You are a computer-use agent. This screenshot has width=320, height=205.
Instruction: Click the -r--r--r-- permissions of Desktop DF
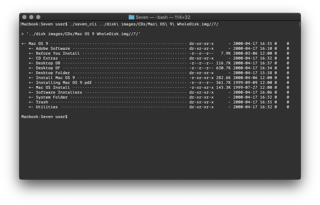(201, 68)
